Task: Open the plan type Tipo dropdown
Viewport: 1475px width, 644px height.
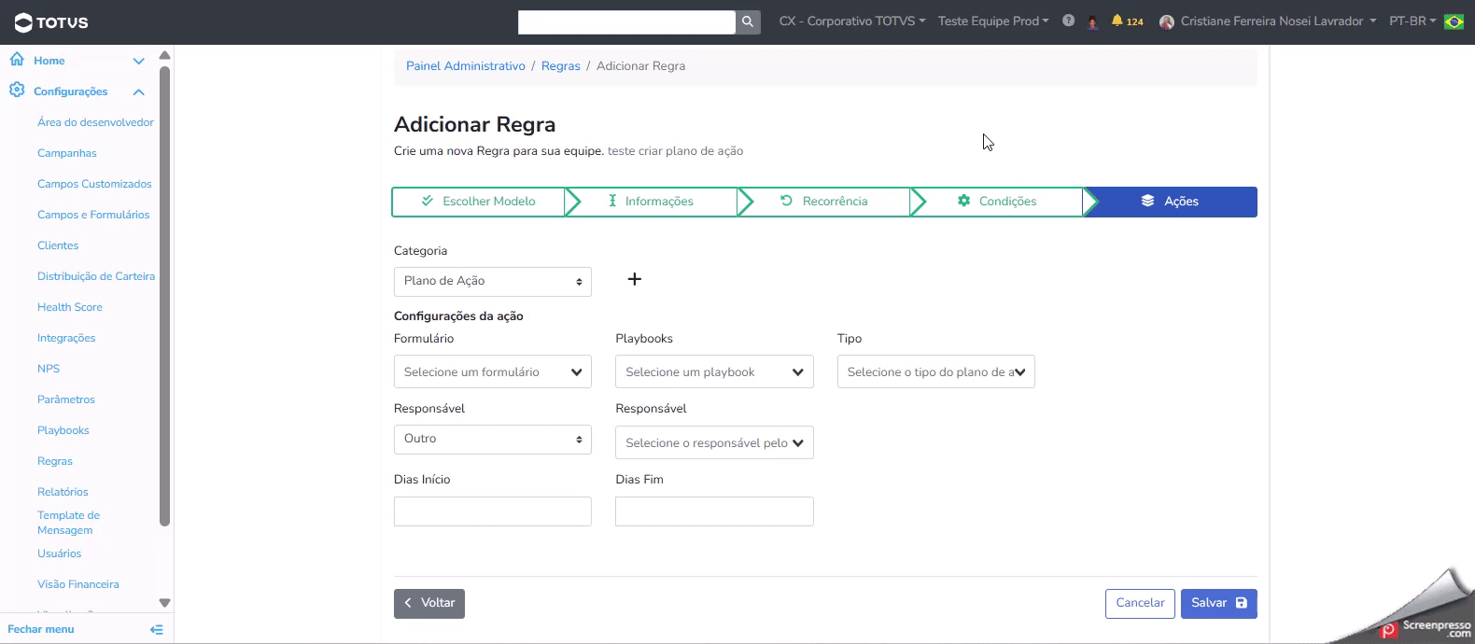Action: point(935,372)
